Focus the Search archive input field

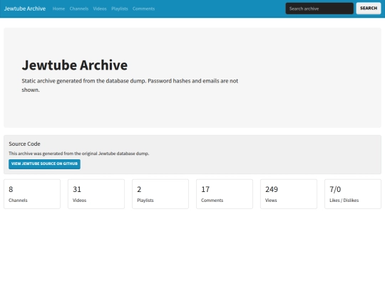click(x=319, y=9)
